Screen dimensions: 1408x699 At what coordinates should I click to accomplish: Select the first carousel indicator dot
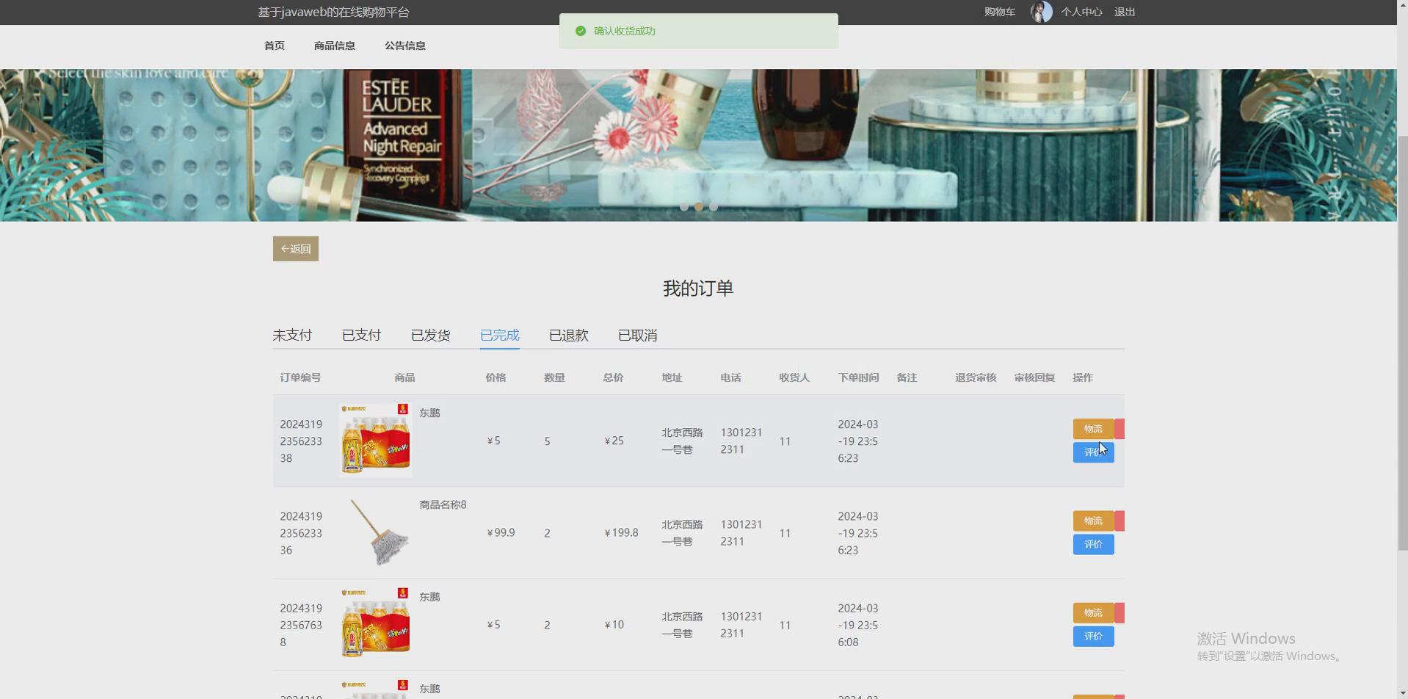(x=684, y=207)
